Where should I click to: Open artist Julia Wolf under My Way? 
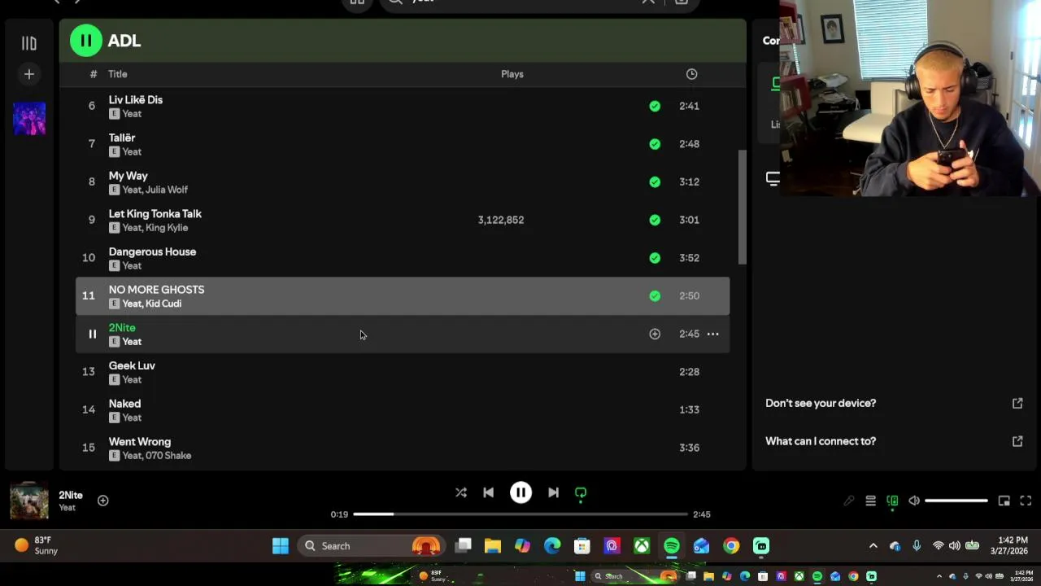(167, 190)
